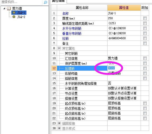Viewport: 152px width, 134px height.
Task: Tick the 附加 checkbox for 厚度(mm)
Action: click(145, 18)
